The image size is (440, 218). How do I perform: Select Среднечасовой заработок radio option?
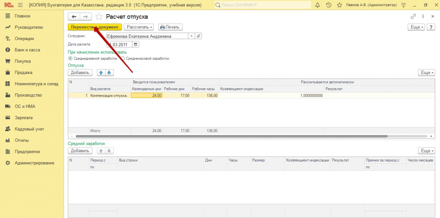coord(123,58)
